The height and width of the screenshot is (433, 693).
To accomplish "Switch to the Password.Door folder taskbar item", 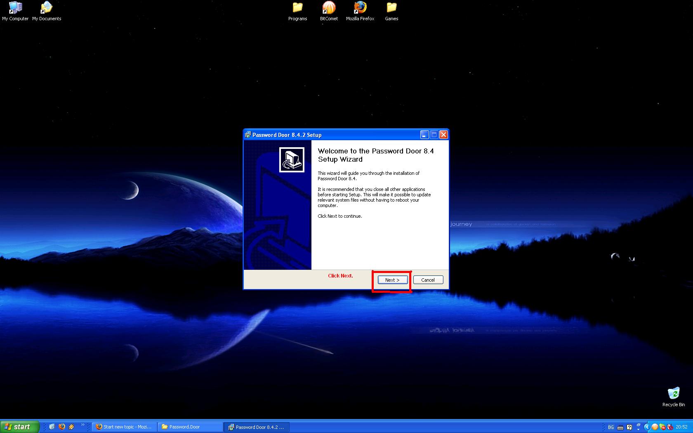I will click(190, 427).
